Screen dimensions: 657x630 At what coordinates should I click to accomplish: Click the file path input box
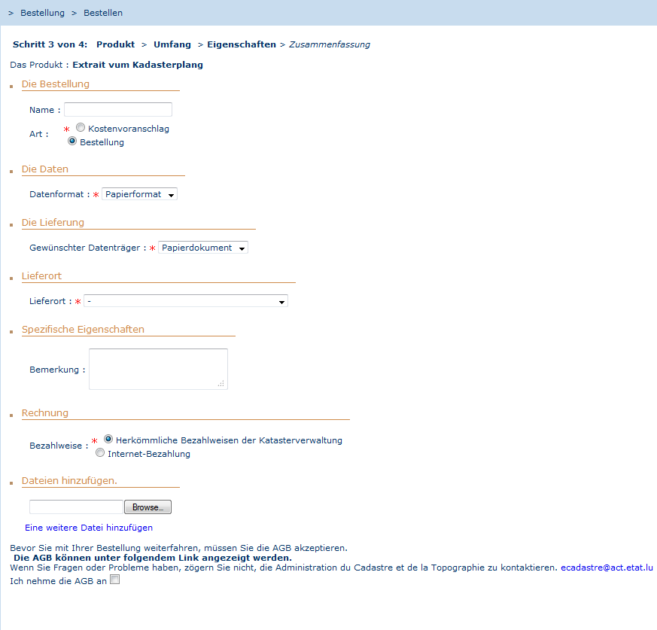76,507
